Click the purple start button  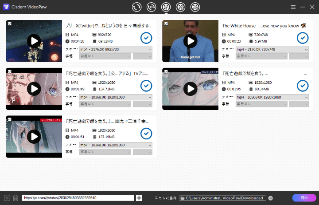304,198
